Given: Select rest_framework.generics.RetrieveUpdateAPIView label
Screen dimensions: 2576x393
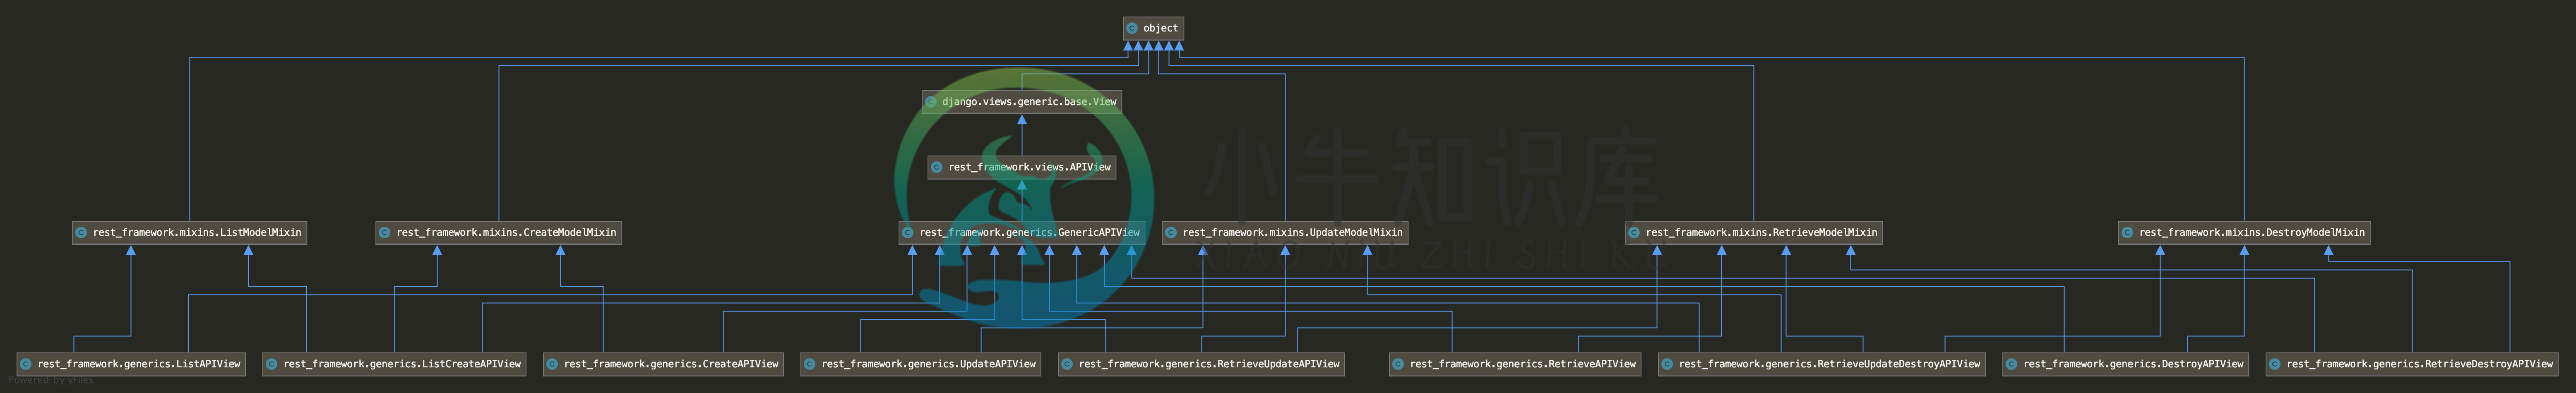Looking at the screenshot, I should pos(1209,365).
